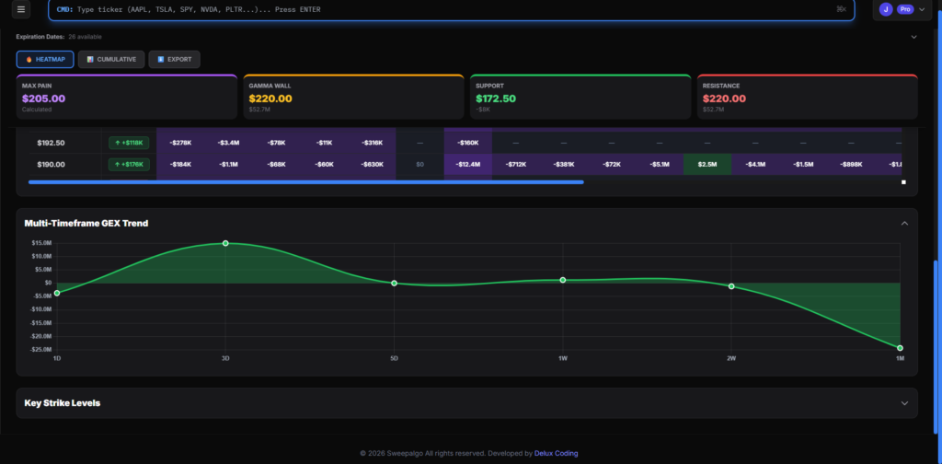
Task: Click the green 3D data point on chart
Action: point(225,243)
